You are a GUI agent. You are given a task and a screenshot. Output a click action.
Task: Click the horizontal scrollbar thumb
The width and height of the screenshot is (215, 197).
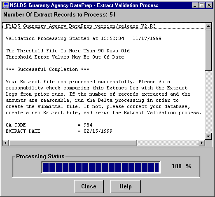coord(73,143)
